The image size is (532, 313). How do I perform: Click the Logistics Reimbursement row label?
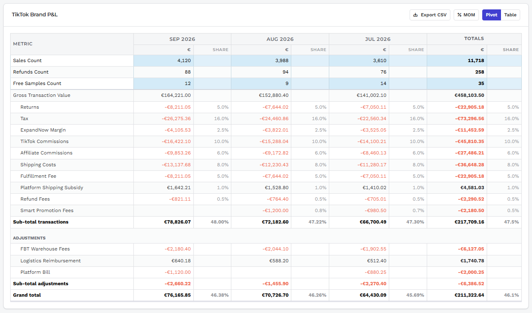click(51, 261)
